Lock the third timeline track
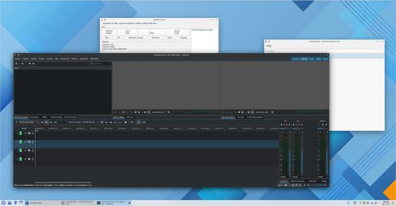 (x=33, y=151)
